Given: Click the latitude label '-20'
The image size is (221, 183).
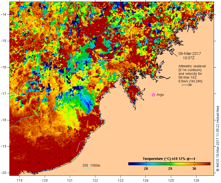Looking at the screenshot, I should [4, 173].
